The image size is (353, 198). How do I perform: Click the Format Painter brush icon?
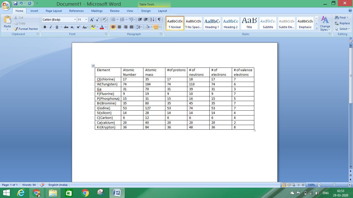click(16, 29)
